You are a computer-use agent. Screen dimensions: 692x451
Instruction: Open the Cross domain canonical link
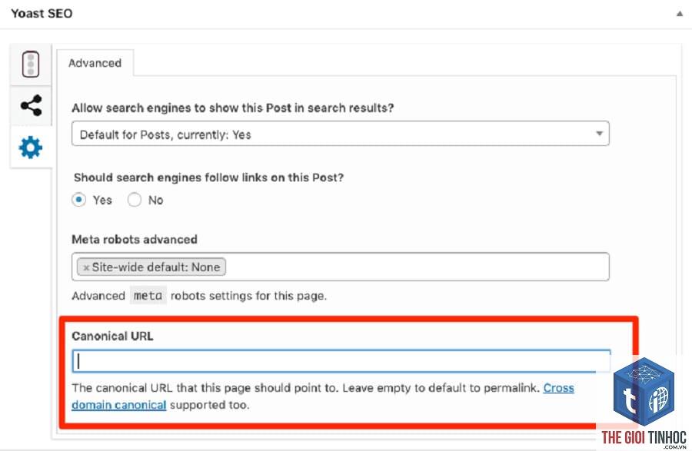coord(559,388)
